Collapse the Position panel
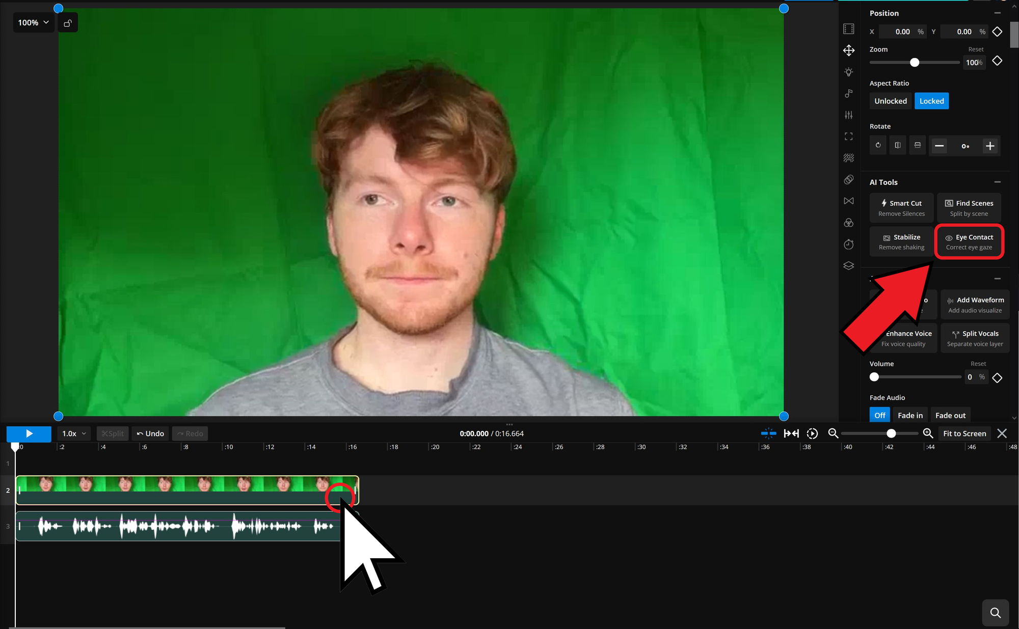1019x629 pixels. point(998,13)
